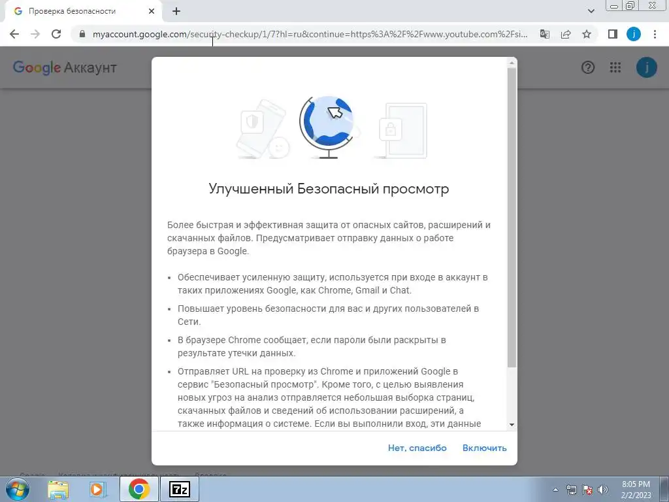
Task: Show hidden system tray icons
Action: 555,490
